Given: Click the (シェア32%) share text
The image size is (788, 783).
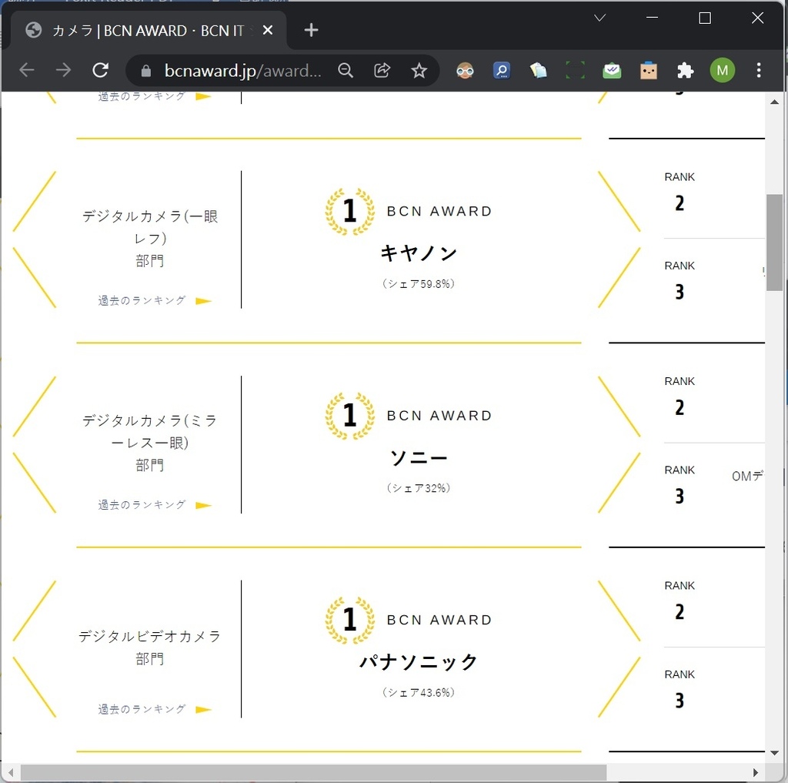Looking at the screenshot, I should [x=419, y=488].
